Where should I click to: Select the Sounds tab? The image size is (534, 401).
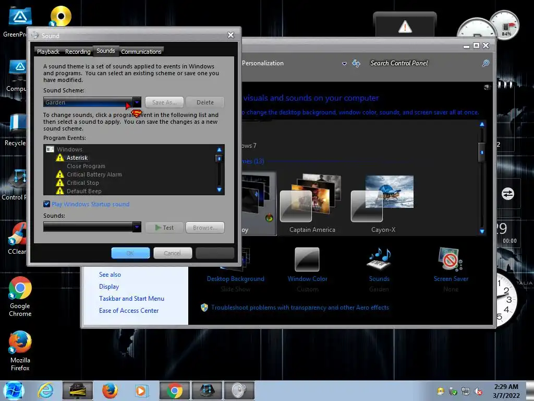click(105, 51)
